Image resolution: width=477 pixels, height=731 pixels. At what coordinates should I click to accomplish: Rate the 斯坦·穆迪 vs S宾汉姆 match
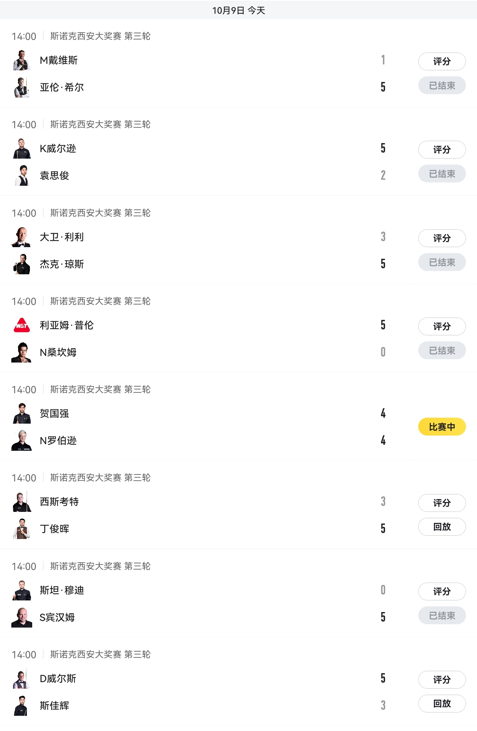442,591
